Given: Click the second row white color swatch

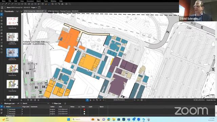Looking at the screenshot, I should pos(84,111).
